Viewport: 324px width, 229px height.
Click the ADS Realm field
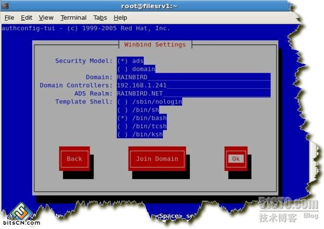193,93
